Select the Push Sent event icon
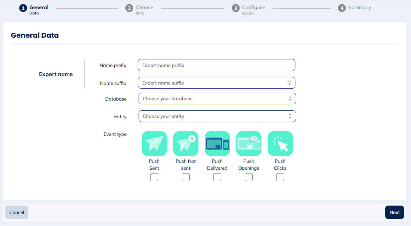The height and width of the screenshot is (226, 411). click(x=154, y=143)
